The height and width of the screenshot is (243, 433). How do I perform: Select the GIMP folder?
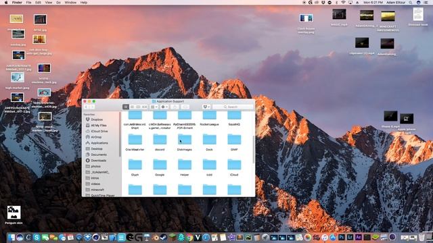234,140
